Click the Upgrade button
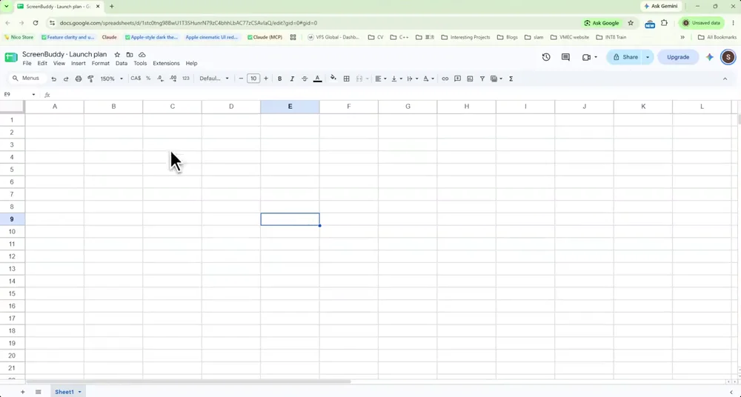Screen dimensions: 741x397 (x=678, y=57)
